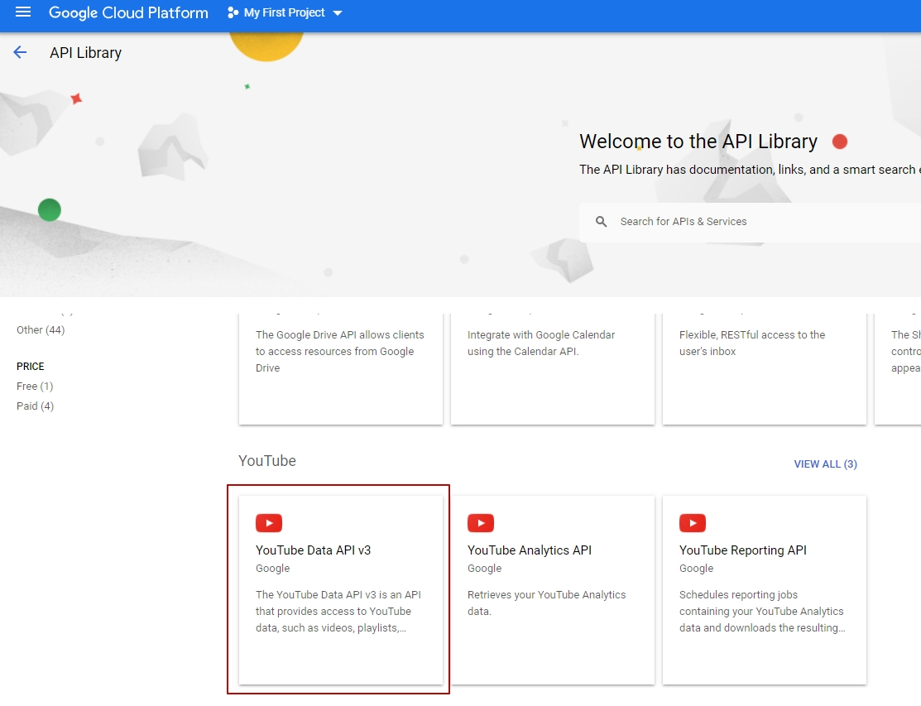
Task: Click the YouTube Data API v3 logo icon
Action: (x=269, y=523)
